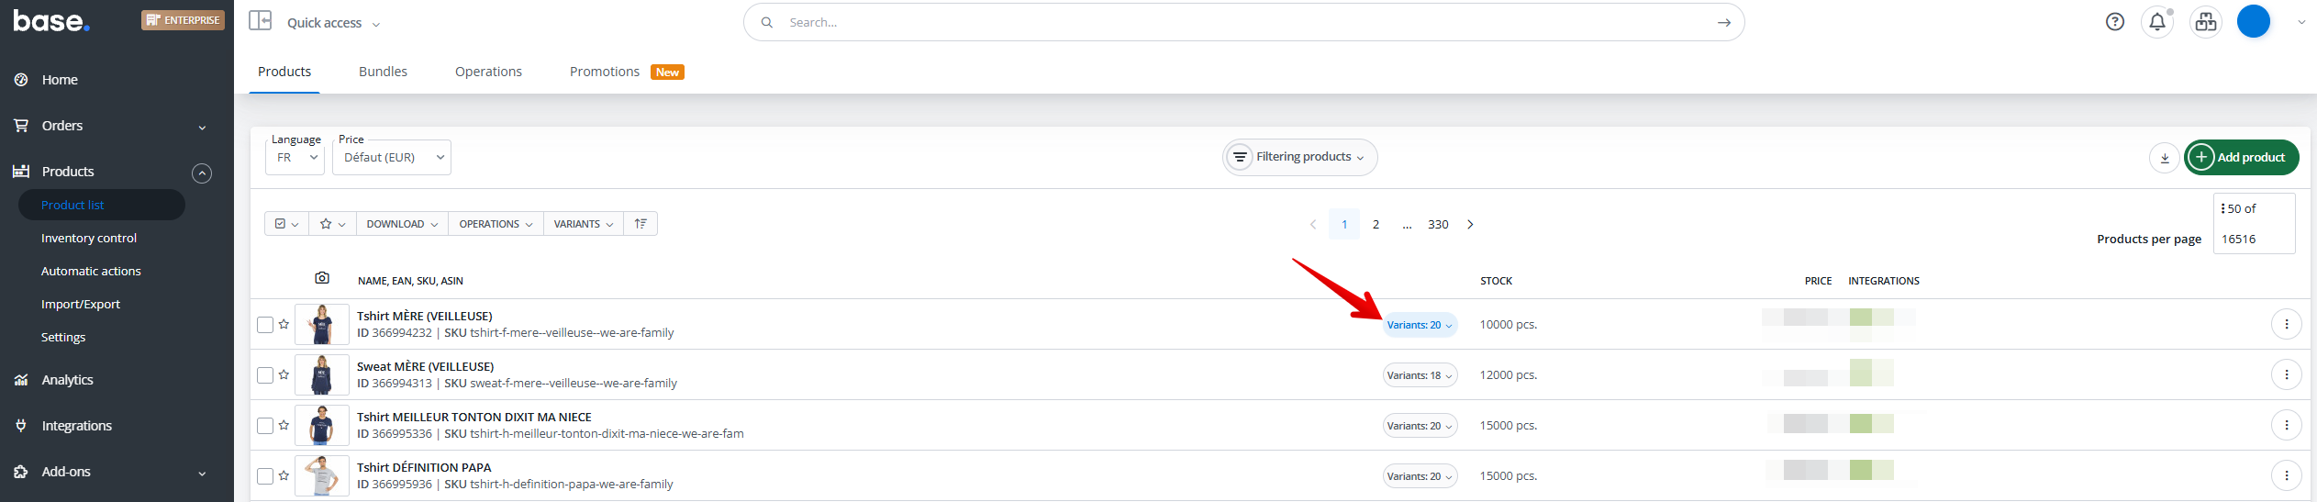
Task: Click the download arrow icon beside Add product
Action: (x=2164, y=158)
